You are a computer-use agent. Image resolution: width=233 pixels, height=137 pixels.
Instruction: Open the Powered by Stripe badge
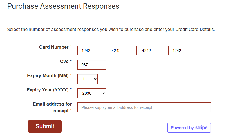[x=189, y=128]
